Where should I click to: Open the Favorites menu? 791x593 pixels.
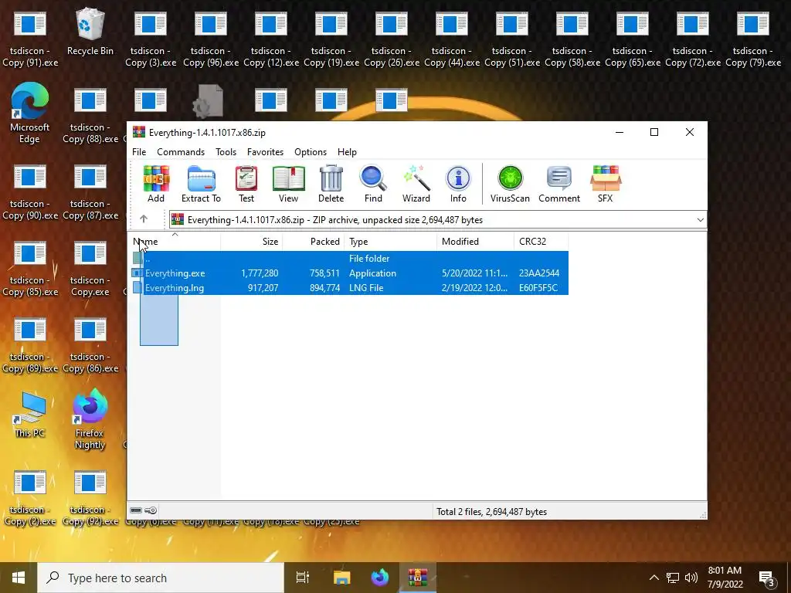point(266,152)
